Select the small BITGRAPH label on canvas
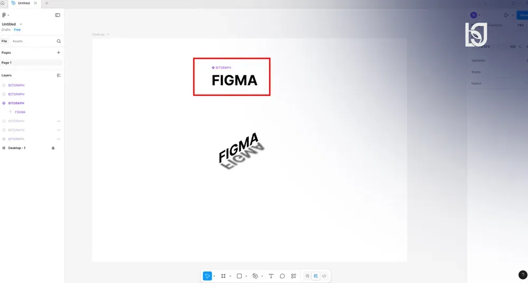Screen dimensions: 528x283 tap(221, 67)
